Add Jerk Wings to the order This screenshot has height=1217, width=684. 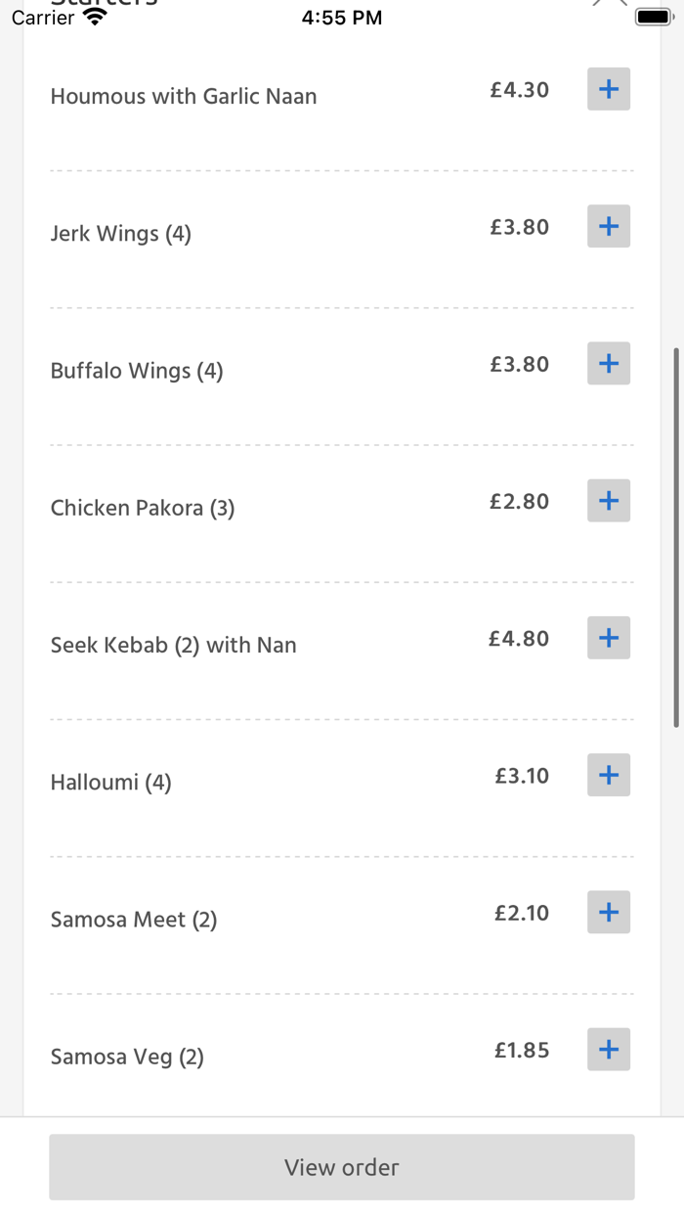tap(608, 226)
